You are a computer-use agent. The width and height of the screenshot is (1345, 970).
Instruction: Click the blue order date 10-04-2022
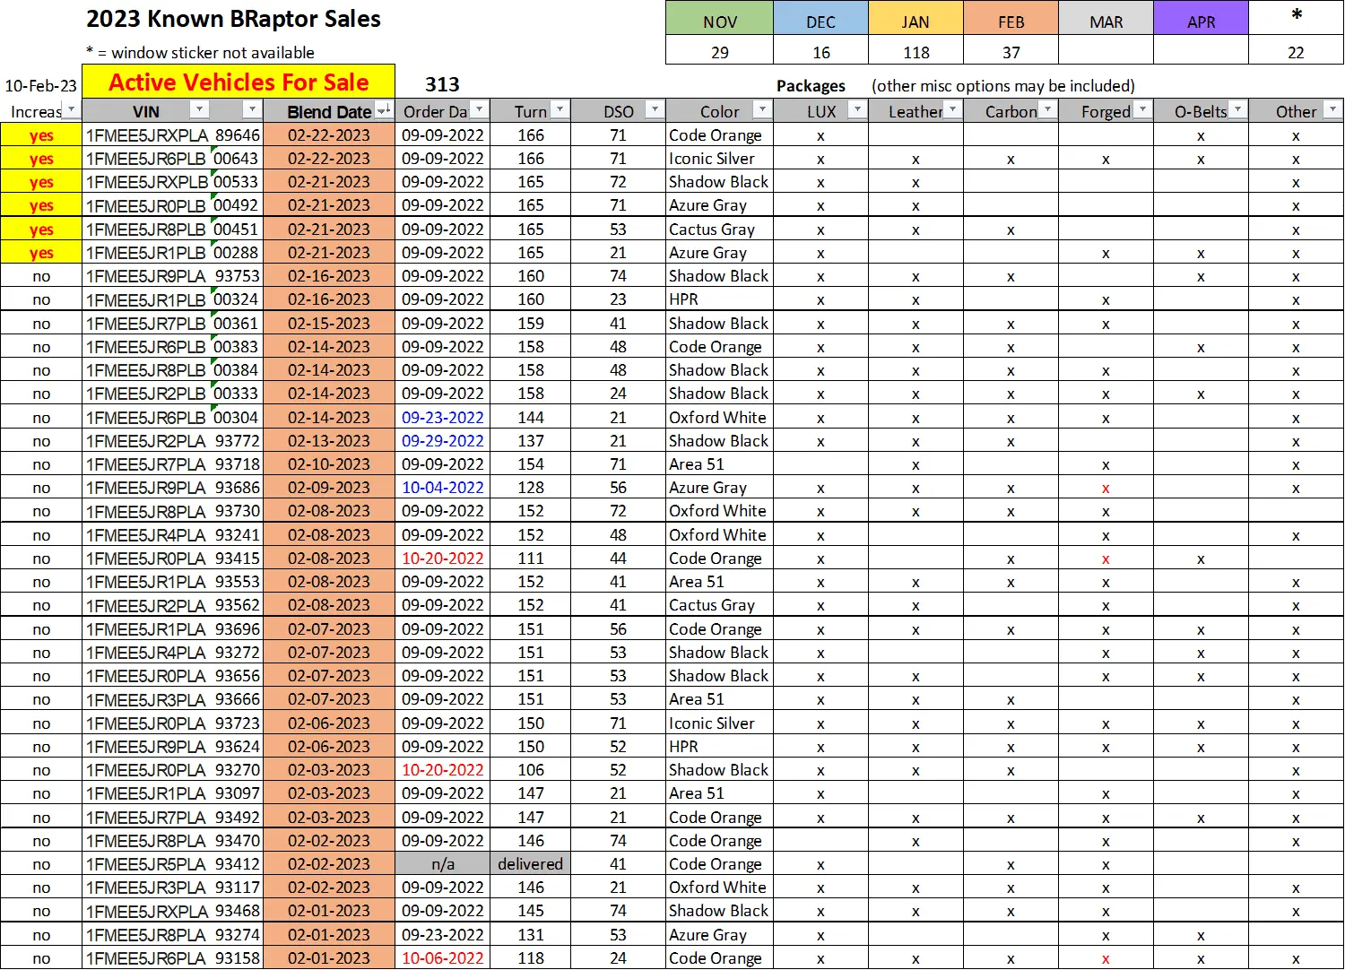[442, 488]
